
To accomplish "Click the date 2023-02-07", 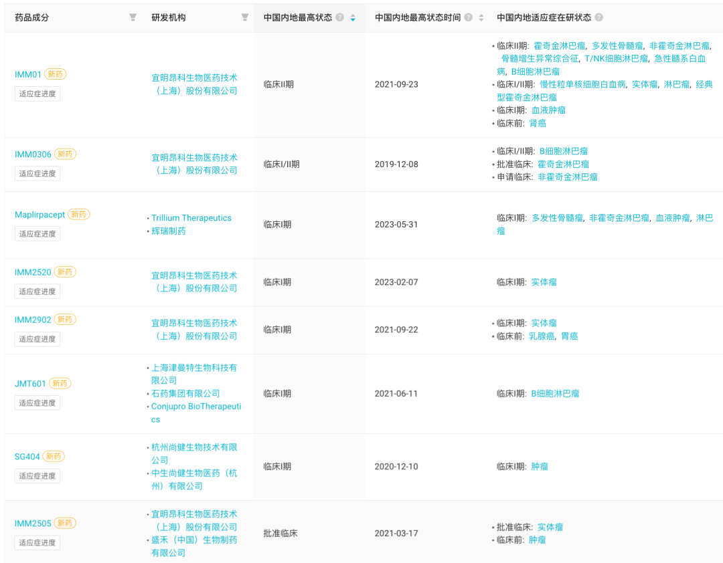I will (x=396, y=282).
